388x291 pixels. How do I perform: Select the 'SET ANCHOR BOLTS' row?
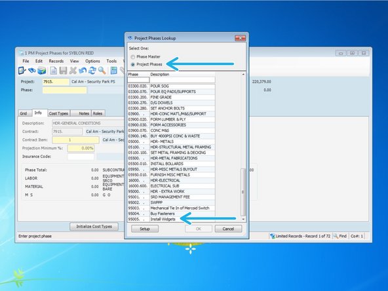[171, 108]
